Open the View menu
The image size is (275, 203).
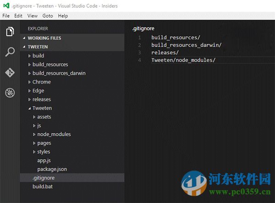[x=33, y=16]
